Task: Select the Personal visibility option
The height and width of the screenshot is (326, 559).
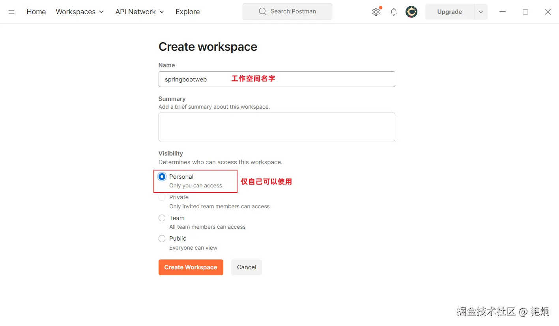Action: (x=162, y=177)
